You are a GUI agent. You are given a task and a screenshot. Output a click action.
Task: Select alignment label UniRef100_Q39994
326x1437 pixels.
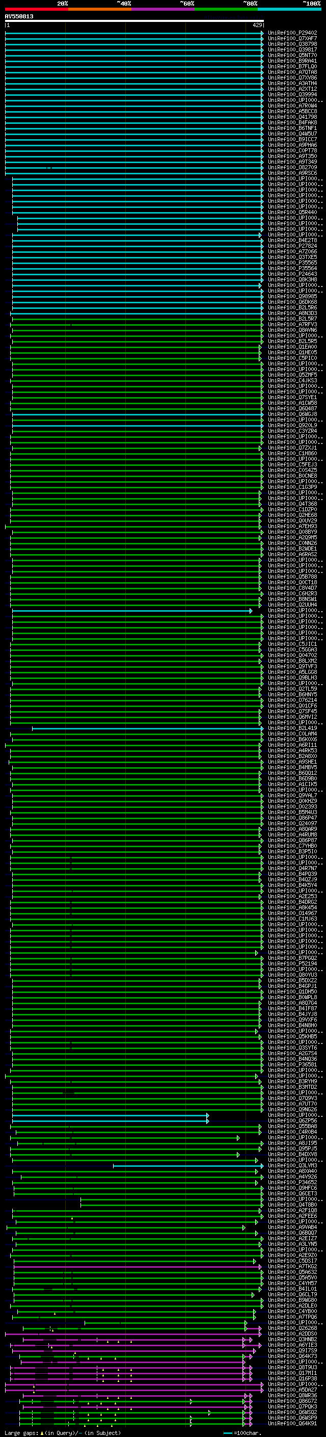coord(292,94)
